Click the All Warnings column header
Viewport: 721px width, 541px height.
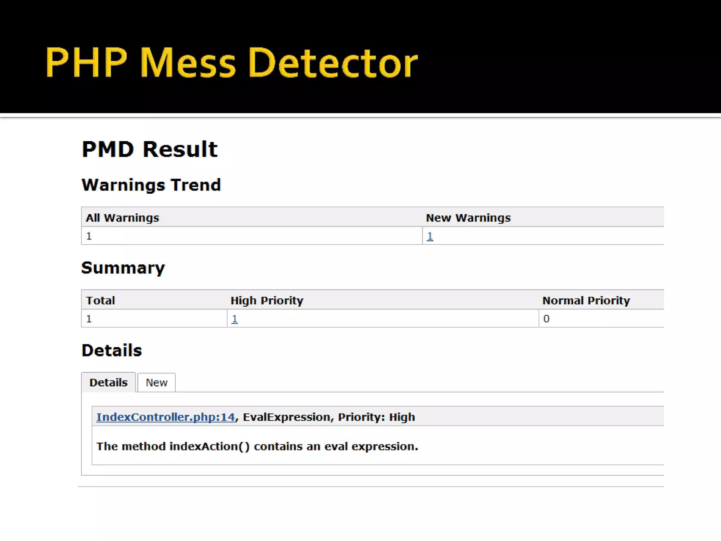(x=123, y=218)
